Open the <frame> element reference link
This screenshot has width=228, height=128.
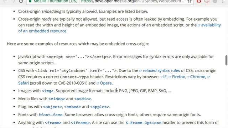click(x=53, y=123)
